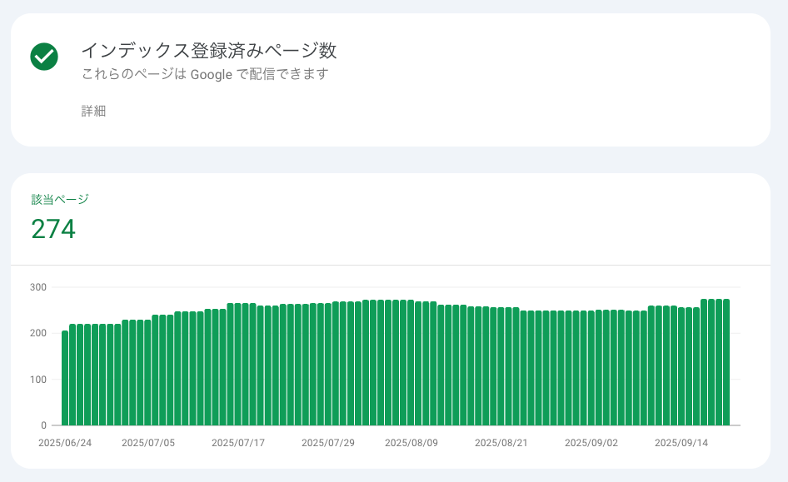Click the 2025/09/14 date marker

pyautogui.click(x=681, y=443)
